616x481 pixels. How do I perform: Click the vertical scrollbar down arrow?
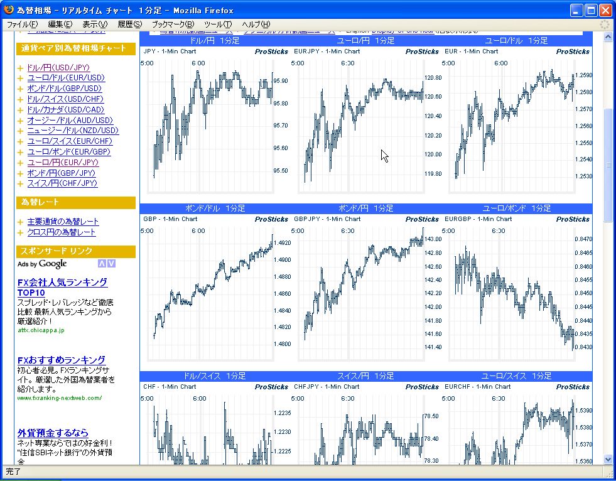[x=608, y=459]
